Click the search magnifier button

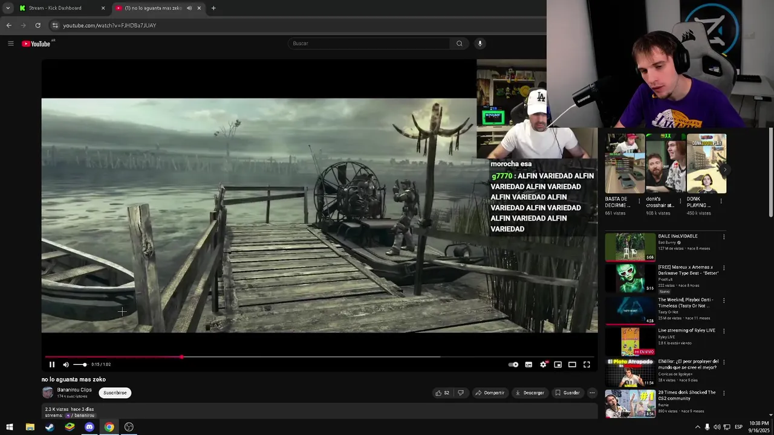pyautogui.click(x=459, y=43)
